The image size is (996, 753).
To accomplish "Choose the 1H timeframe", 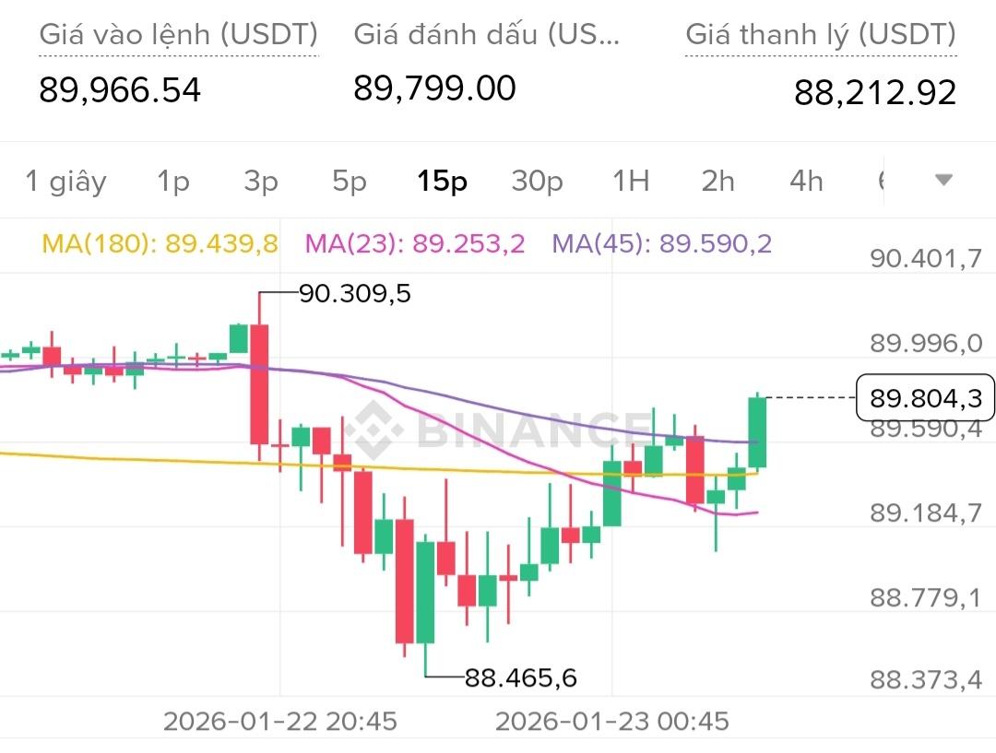I will point(631,182).
